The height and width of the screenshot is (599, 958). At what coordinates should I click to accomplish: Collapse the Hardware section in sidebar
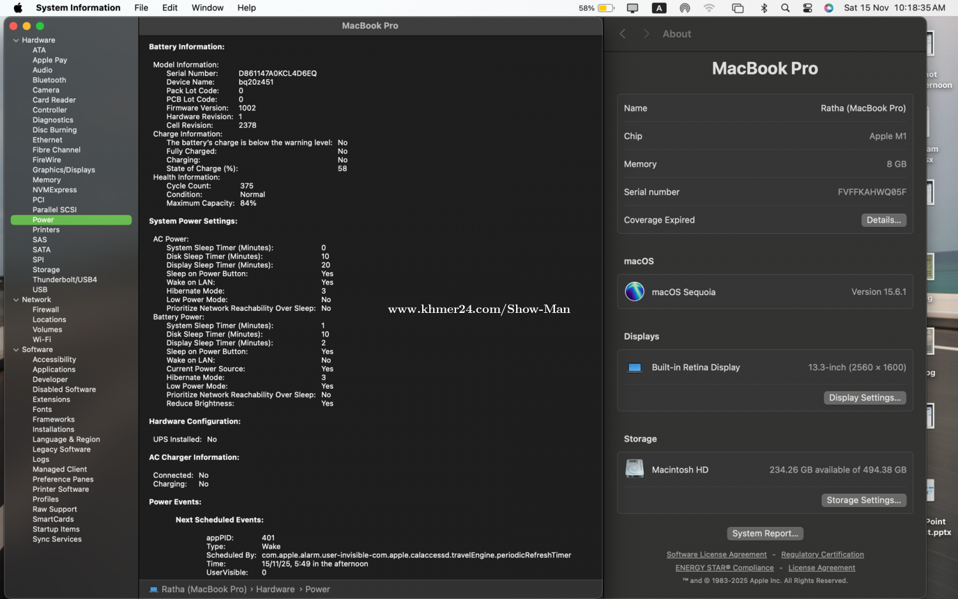pyautogui.click(x=16, y=40)
